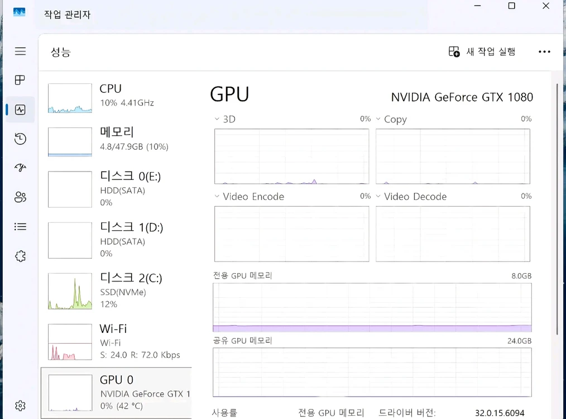Open the Details page list icon
Viewport: 566px width, 419px height.
coord(20,226)
